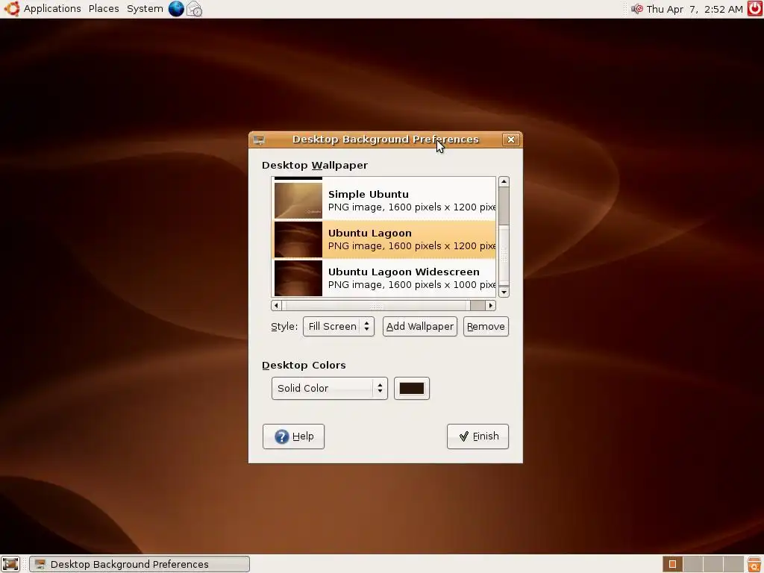Click the wallpaper list scroll down arrow

coord(504,292)
